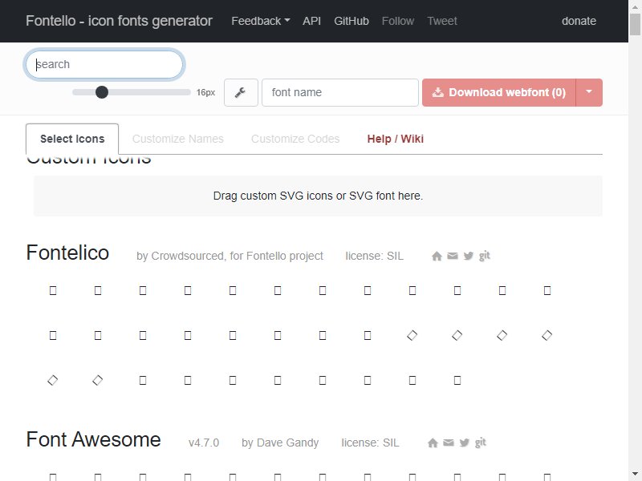
Task: Open the API link in the navbar
Action: 312,21
